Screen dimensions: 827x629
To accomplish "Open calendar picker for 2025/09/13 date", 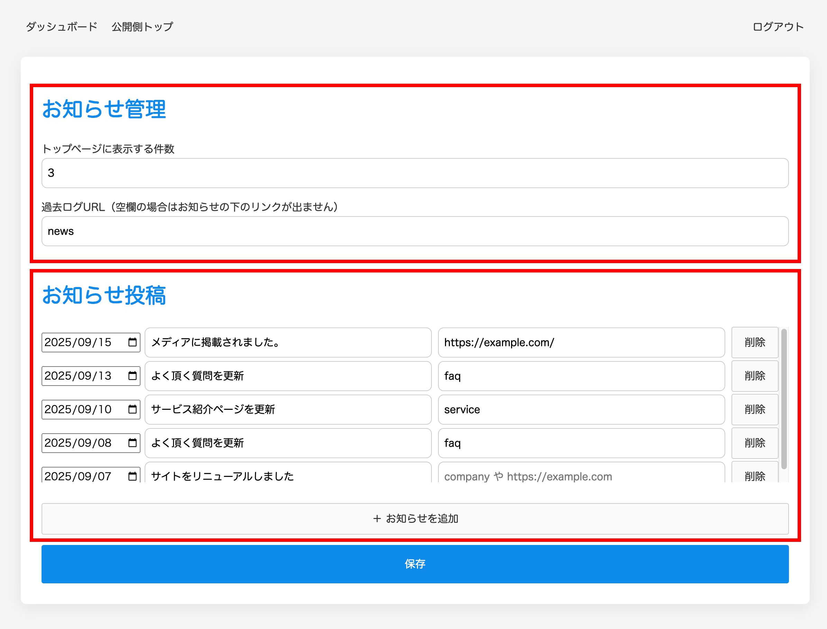I will pyautogui.click(x=132, y=376).
